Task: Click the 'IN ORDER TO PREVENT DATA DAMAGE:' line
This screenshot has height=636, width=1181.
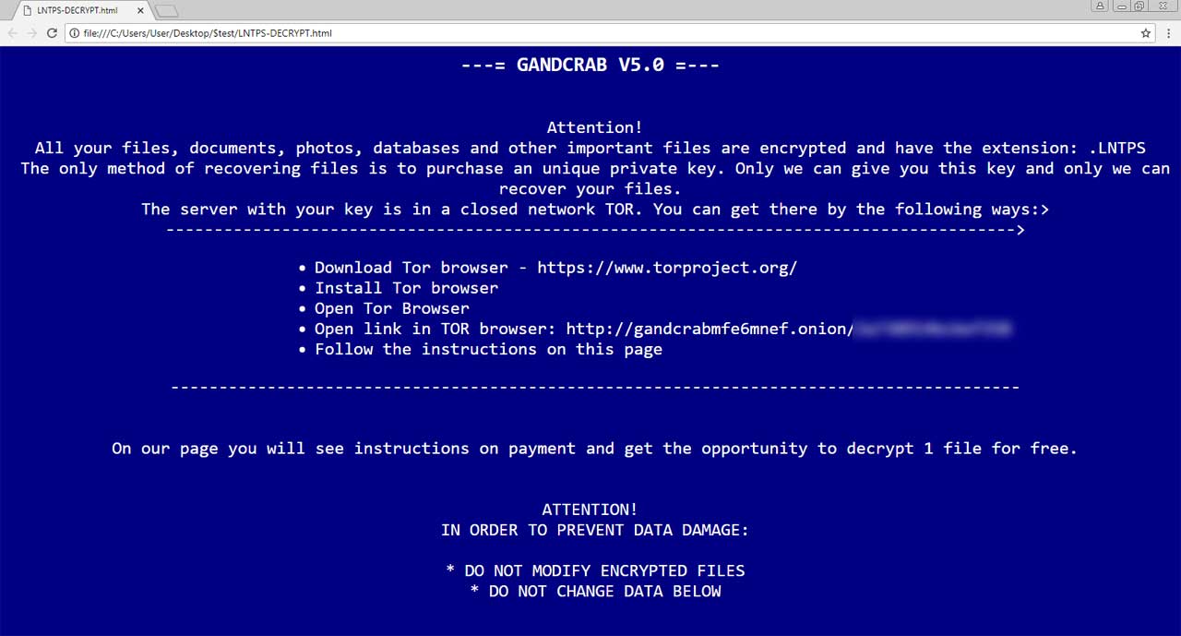Action: tap(595, 530)
